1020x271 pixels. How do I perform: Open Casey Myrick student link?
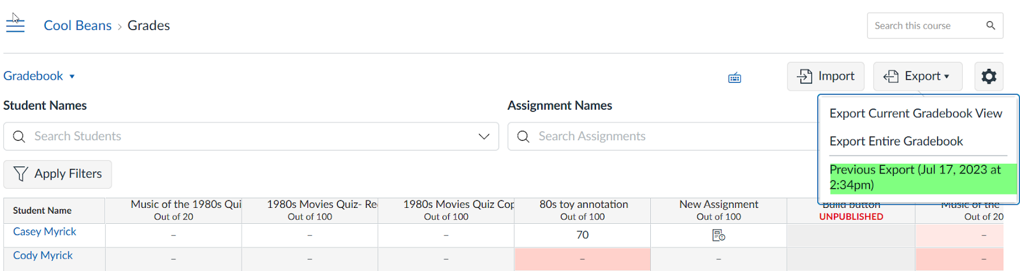pyautogui.click(x=45, y=232)
